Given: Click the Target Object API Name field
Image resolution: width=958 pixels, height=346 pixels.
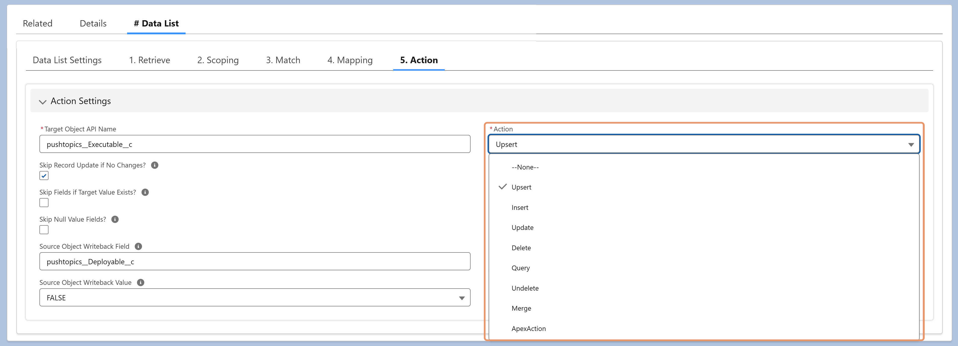Looking at the screenshot, I should pyautogui.click(x=255, y=144).
